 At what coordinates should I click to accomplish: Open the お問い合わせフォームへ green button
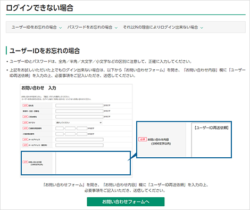[126, 201]
